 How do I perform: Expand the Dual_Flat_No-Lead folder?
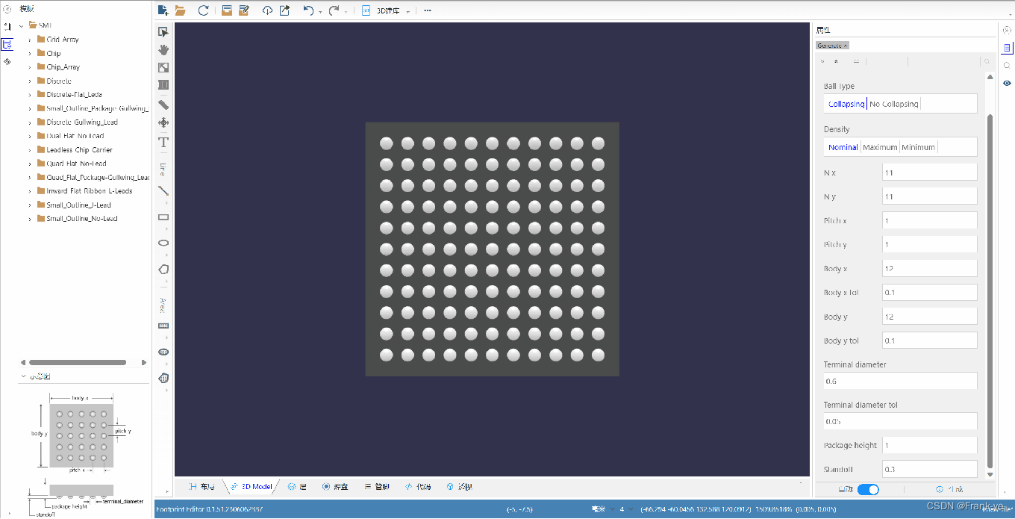[x=31, y=136]
